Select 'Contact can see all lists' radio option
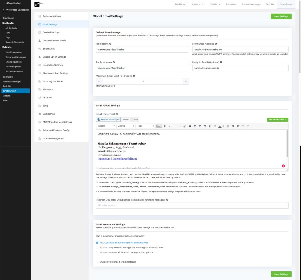The image size is (301, 280). (97, 252)
